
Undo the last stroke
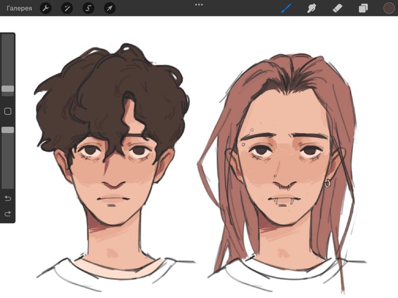tap(8, 198)
